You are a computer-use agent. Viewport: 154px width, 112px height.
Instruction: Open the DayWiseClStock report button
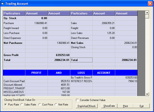point(87,106)
